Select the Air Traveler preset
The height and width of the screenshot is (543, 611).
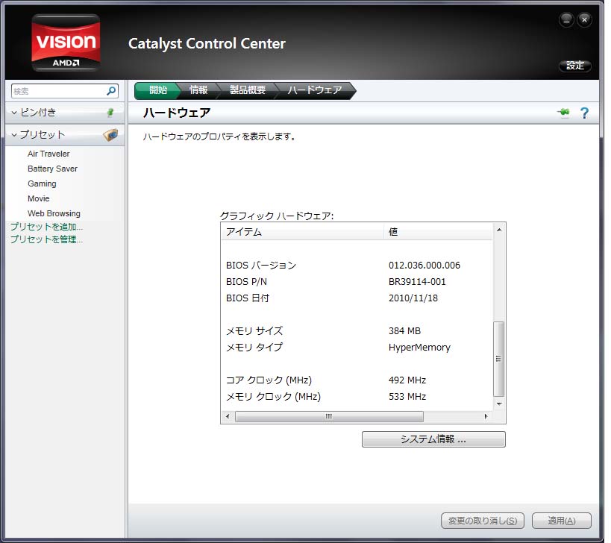coord(48,154)
